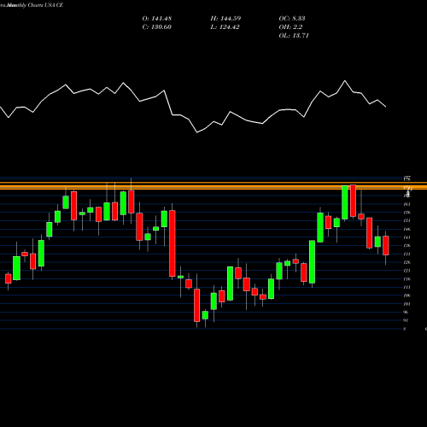Click the 91 price axis label
This screenshot has height=427, width=427.
pos(407,320)
